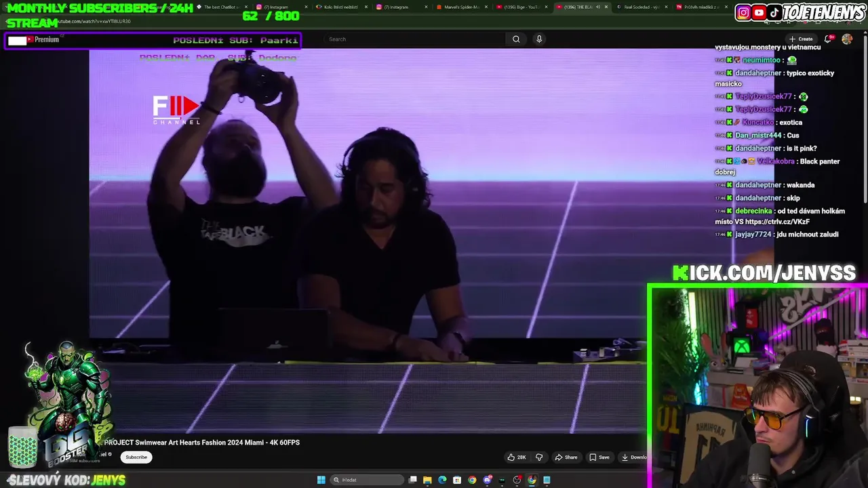Dislike the video with thumbs-down icon
Image resolution: width=868 pixels, height=488 pixels.
click(x=539, y=457)
